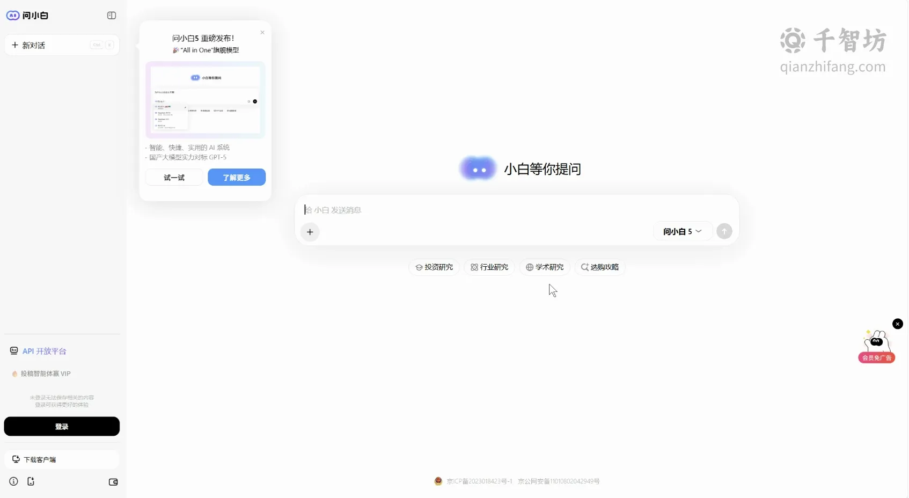Click the blue mascot face above the input
The image size is (909, 498).
pyautogui.click(x=478, y=169)
